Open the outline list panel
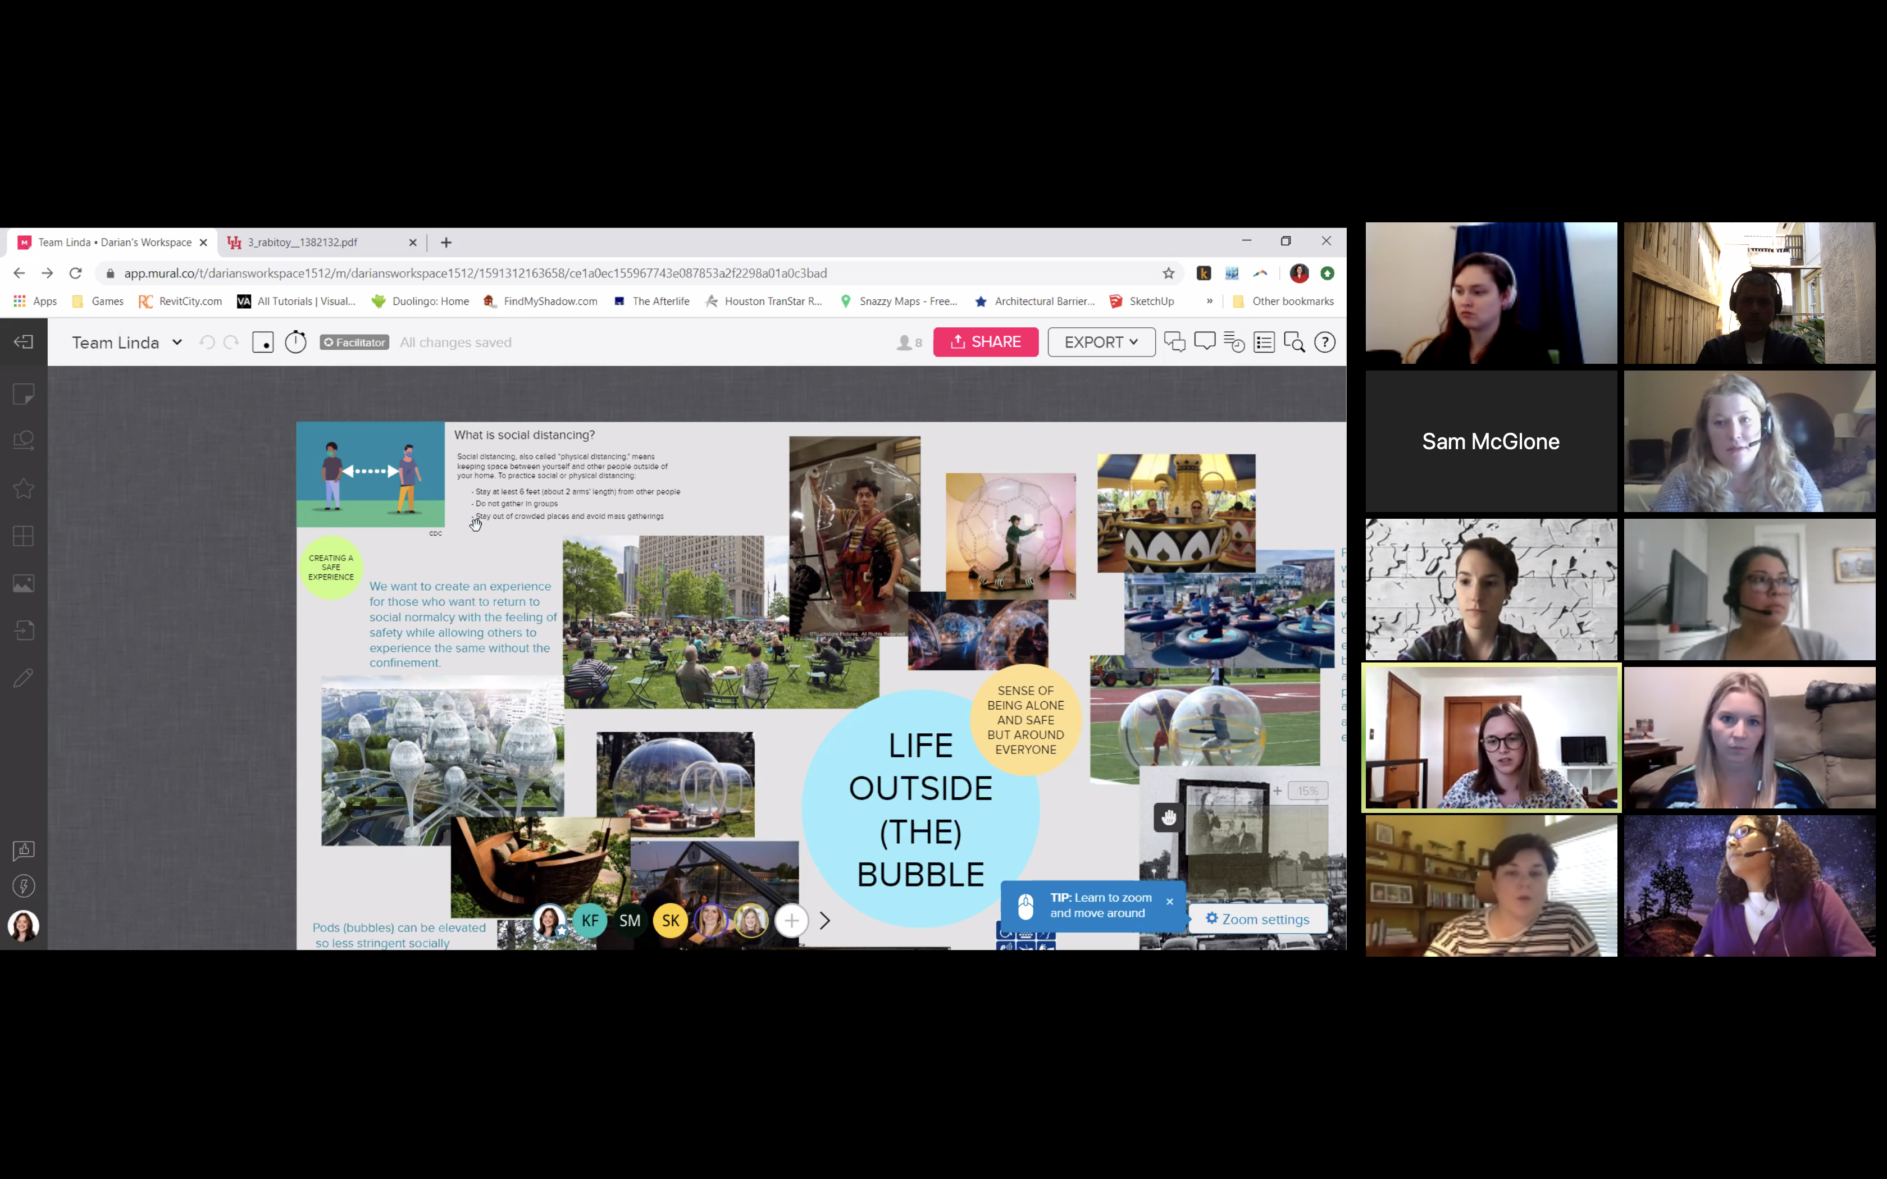This screenshot has width=1887, height=1179. tap(1264, 342)
